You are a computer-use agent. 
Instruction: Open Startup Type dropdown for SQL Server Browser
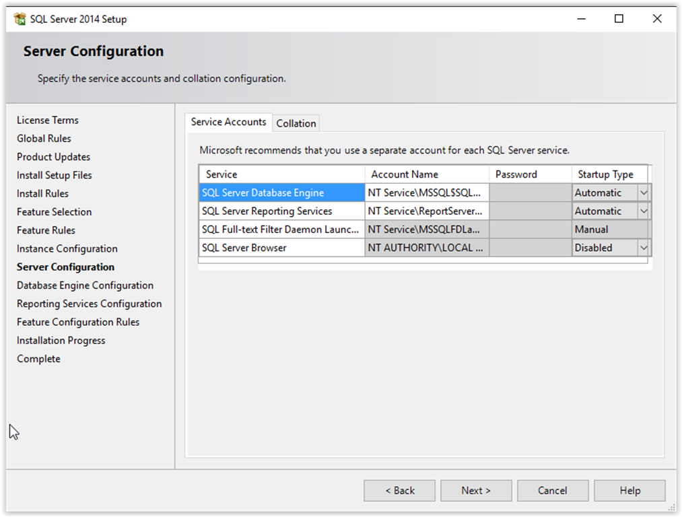pos(644,248)
